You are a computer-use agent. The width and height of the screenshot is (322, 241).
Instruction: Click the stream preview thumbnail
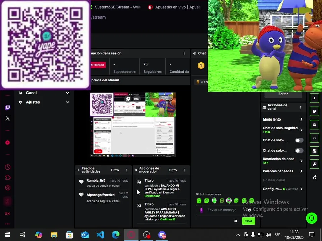(x=133, y=125)
